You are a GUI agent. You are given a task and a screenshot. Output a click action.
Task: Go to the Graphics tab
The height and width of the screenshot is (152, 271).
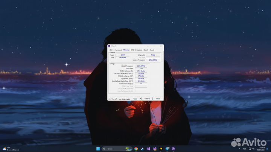[139, 50]
